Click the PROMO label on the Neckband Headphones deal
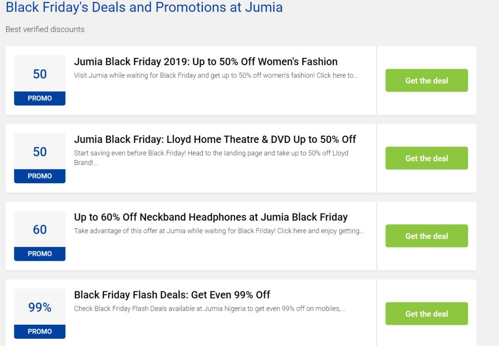 [x=40, y=254]
